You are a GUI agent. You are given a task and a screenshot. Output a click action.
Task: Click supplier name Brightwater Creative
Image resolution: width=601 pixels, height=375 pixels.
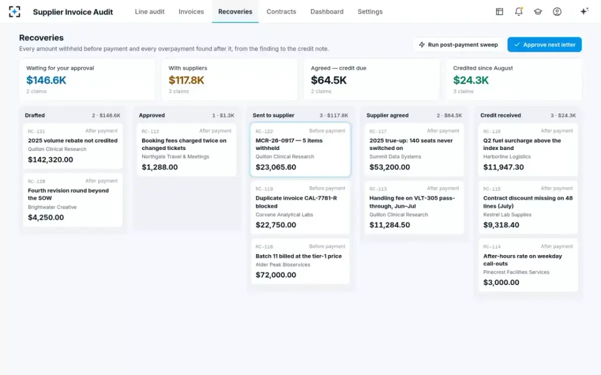click(x=53, y=207)
